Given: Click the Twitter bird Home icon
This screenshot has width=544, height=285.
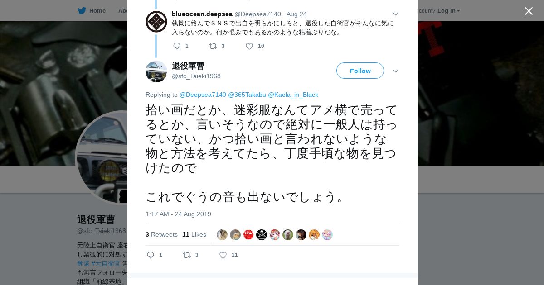Looking at the screenshot, I should click(x=82, y=11).
